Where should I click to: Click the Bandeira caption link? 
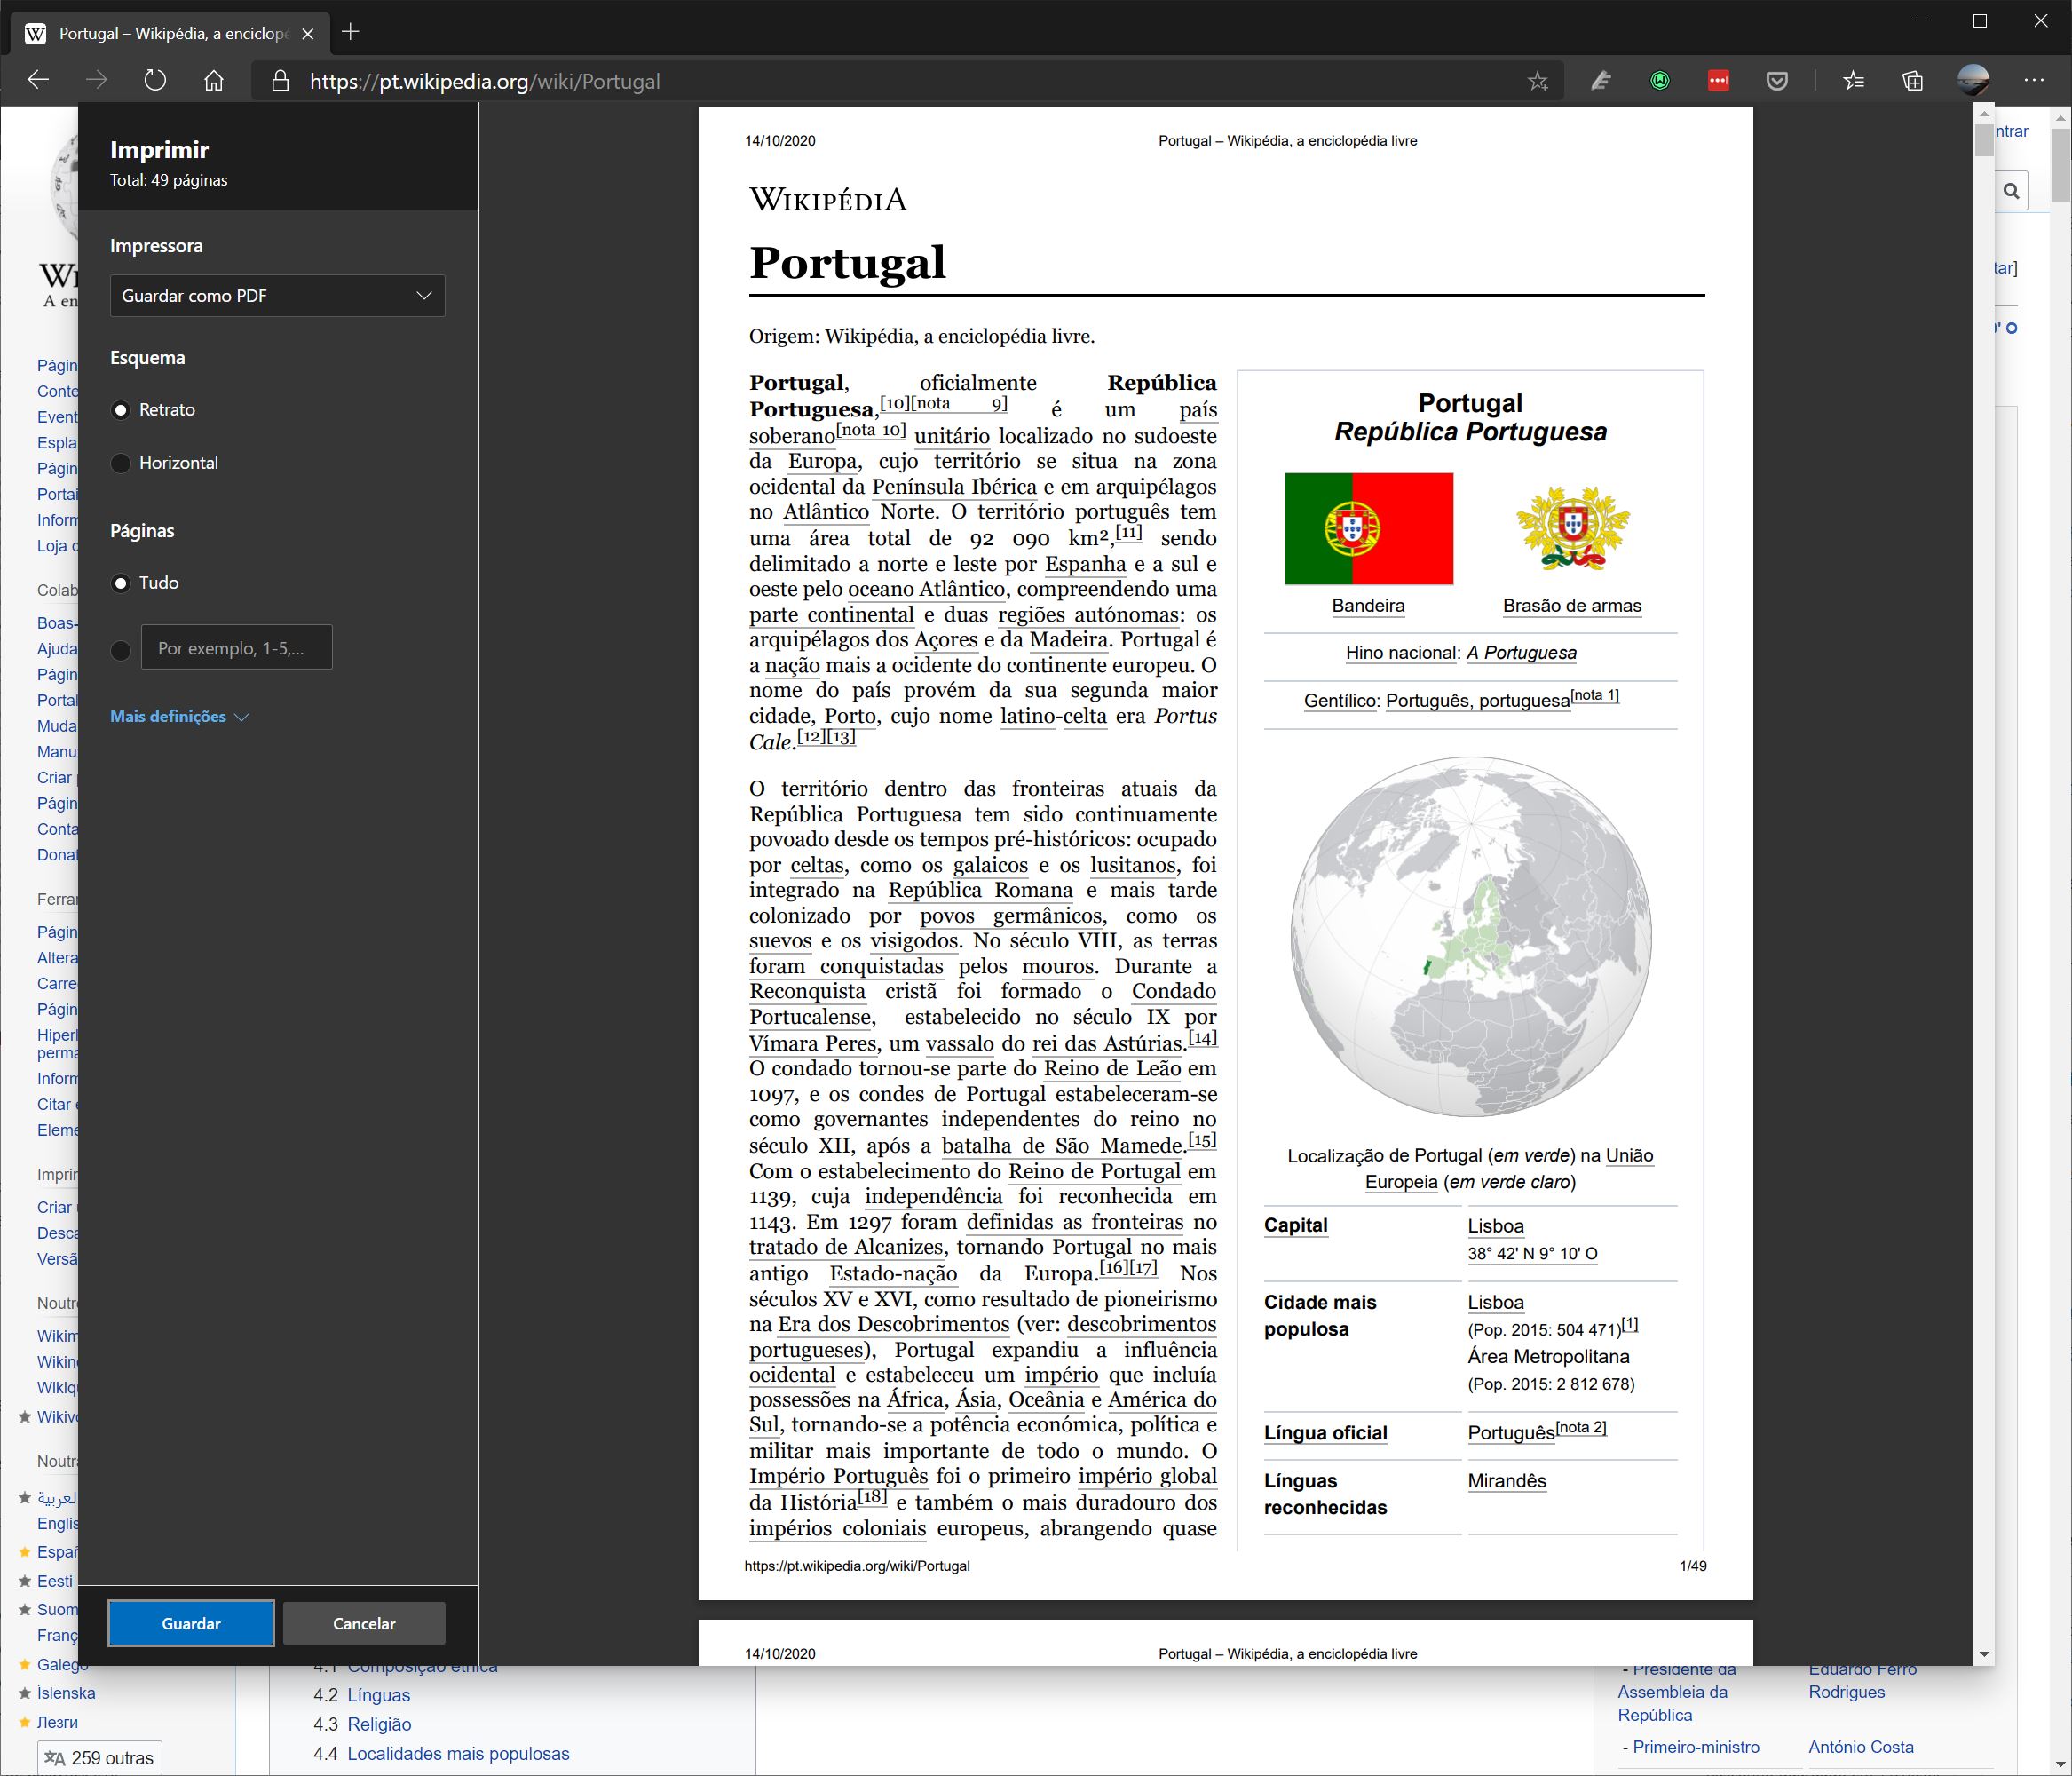coord(1368,606)
